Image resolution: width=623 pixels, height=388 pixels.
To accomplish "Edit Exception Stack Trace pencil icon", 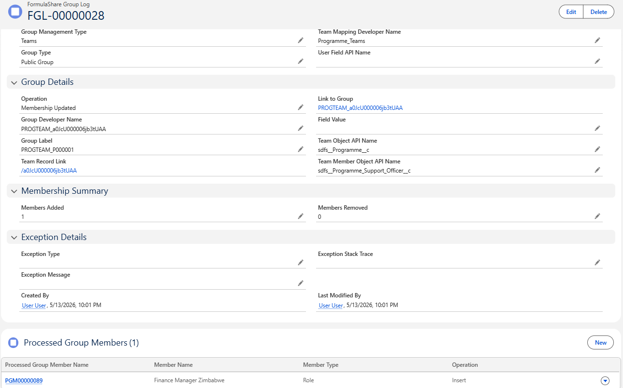I will pyautogui.click(x=597, y=263).
